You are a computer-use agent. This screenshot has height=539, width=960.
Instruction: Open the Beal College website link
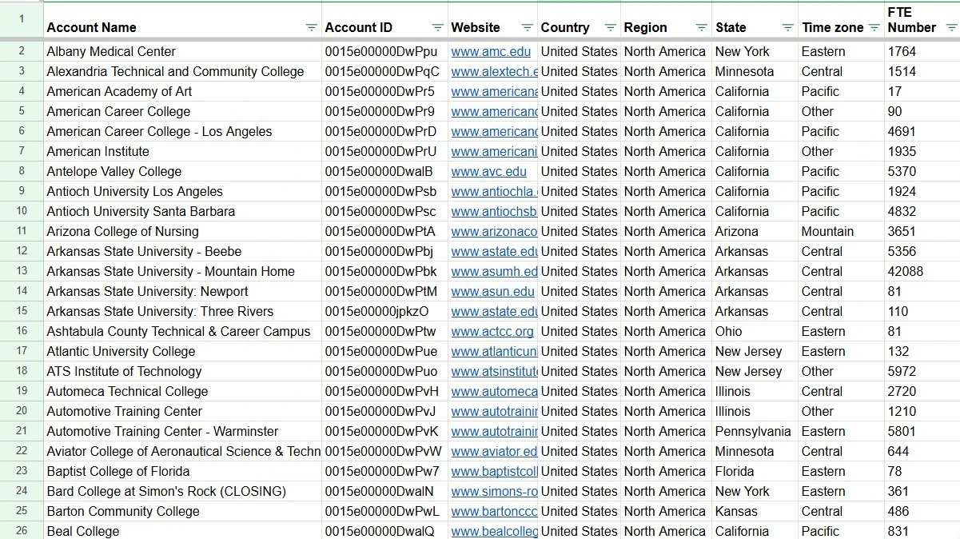pyautogui.click(x=494, y=531)
